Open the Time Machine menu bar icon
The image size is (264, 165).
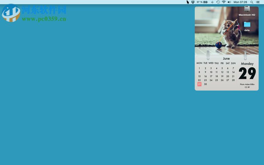tap(218, 2)
